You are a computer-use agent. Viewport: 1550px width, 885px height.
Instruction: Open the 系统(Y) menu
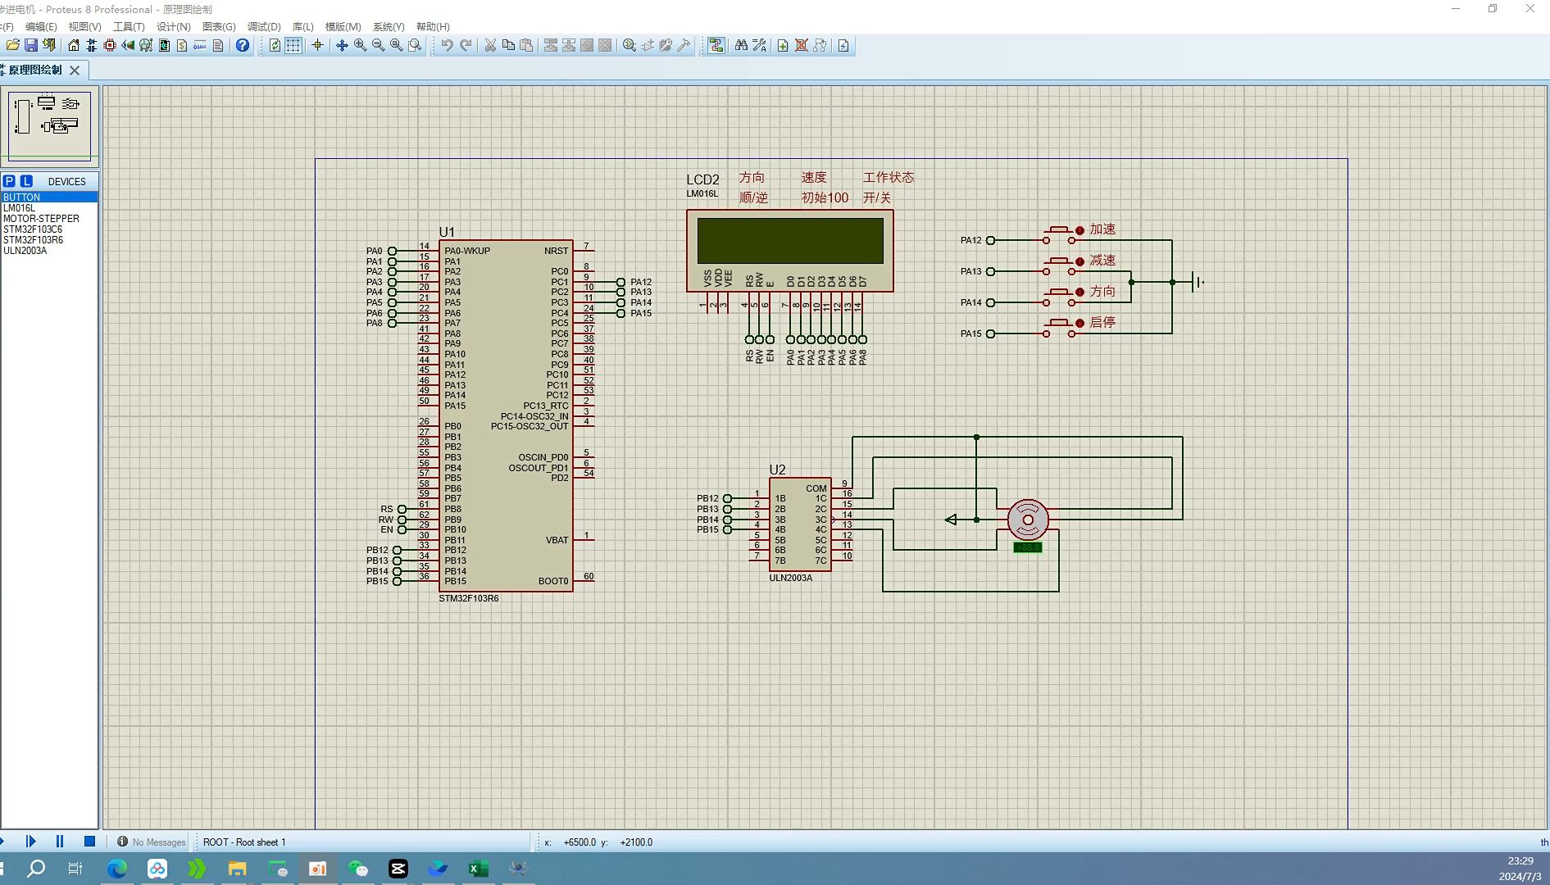389,26
